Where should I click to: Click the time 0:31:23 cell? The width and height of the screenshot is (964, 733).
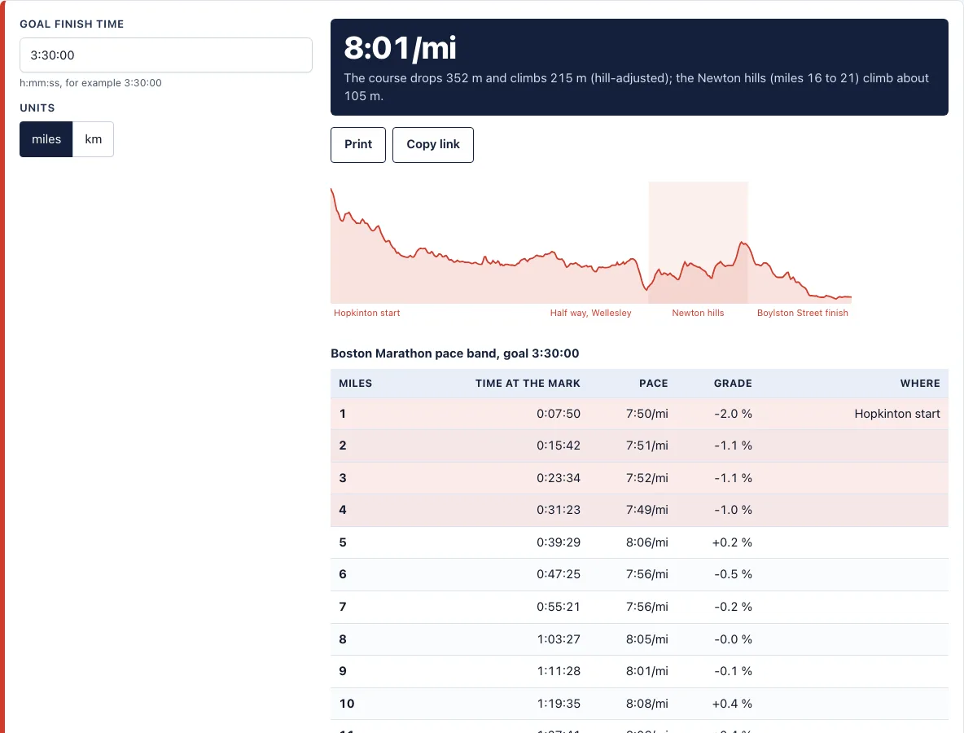[x=559, y=510]
